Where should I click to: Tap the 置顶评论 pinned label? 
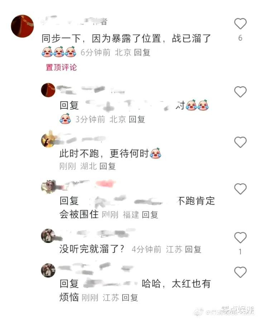61,67
